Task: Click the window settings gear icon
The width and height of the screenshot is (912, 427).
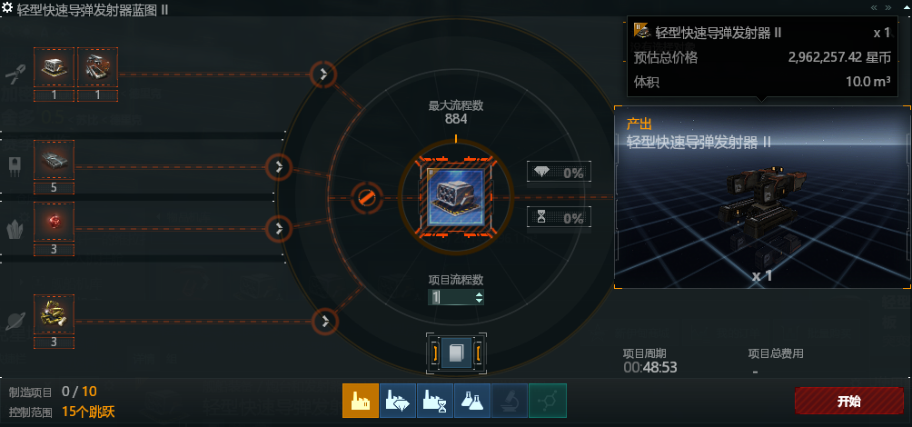Action: (7, 8)
